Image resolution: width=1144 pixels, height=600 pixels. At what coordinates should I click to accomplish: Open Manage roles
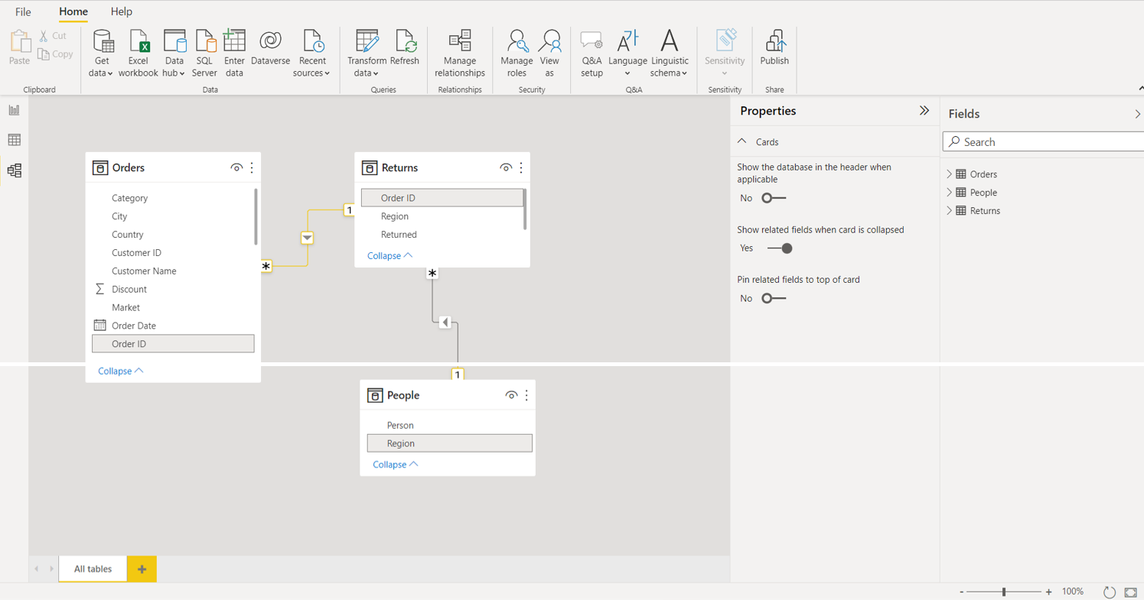tap(517, 54)
